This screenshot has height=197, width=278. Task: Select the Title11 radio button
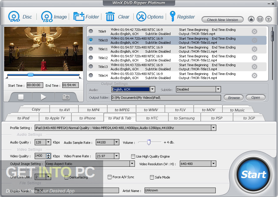[91, 49]
